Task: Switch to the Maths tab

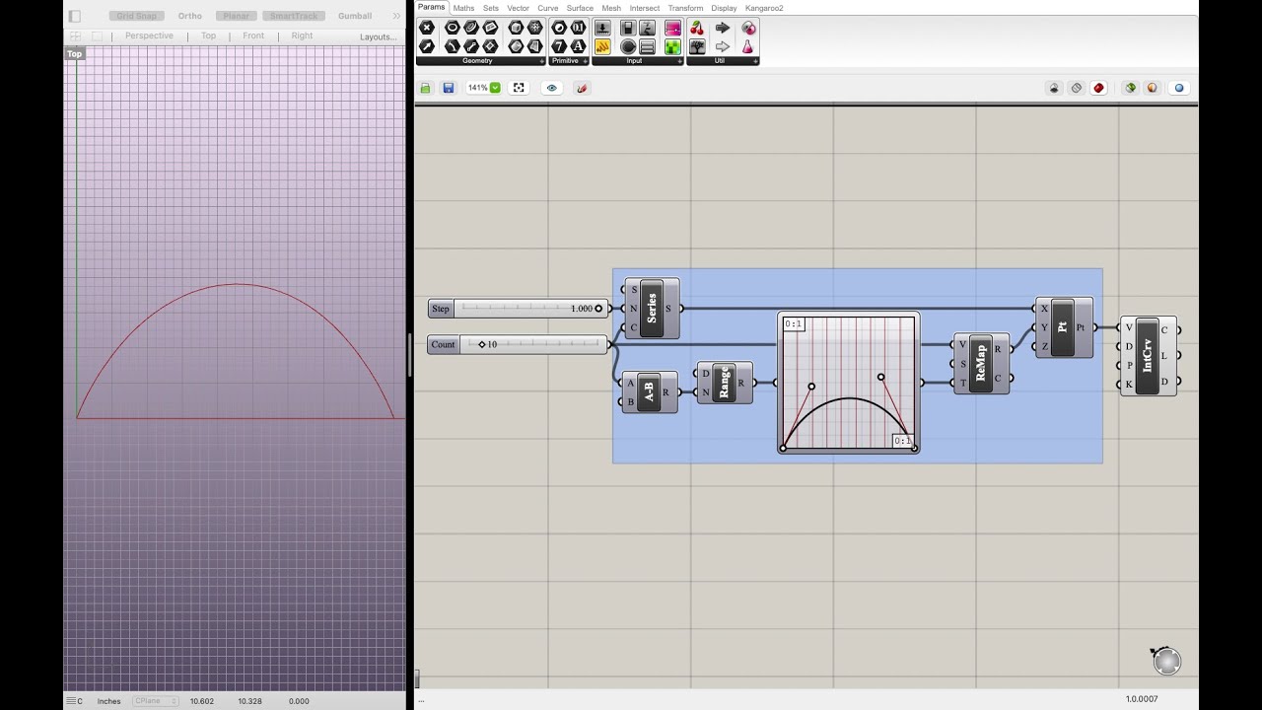Action: tap(463, 8)
